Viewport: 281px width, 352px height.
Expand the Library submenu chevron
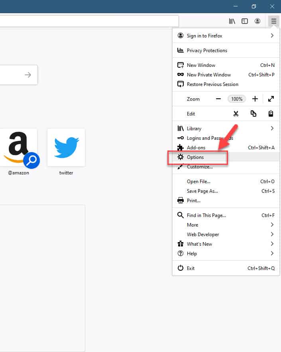pyautogui.click(x=272, y=128)
